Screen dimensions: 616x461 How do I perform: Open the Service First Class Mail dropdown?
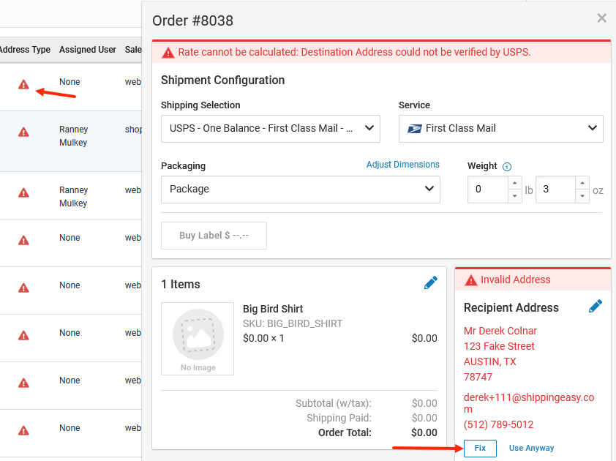(x=500, y=129)
